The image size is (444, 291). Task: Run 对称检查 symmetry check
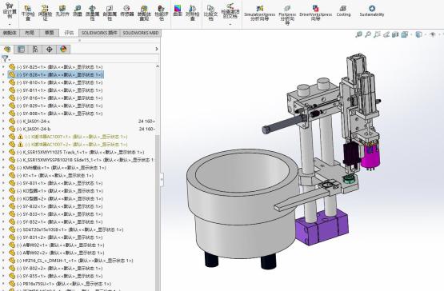pyautogui.click(x=192, y=13)
